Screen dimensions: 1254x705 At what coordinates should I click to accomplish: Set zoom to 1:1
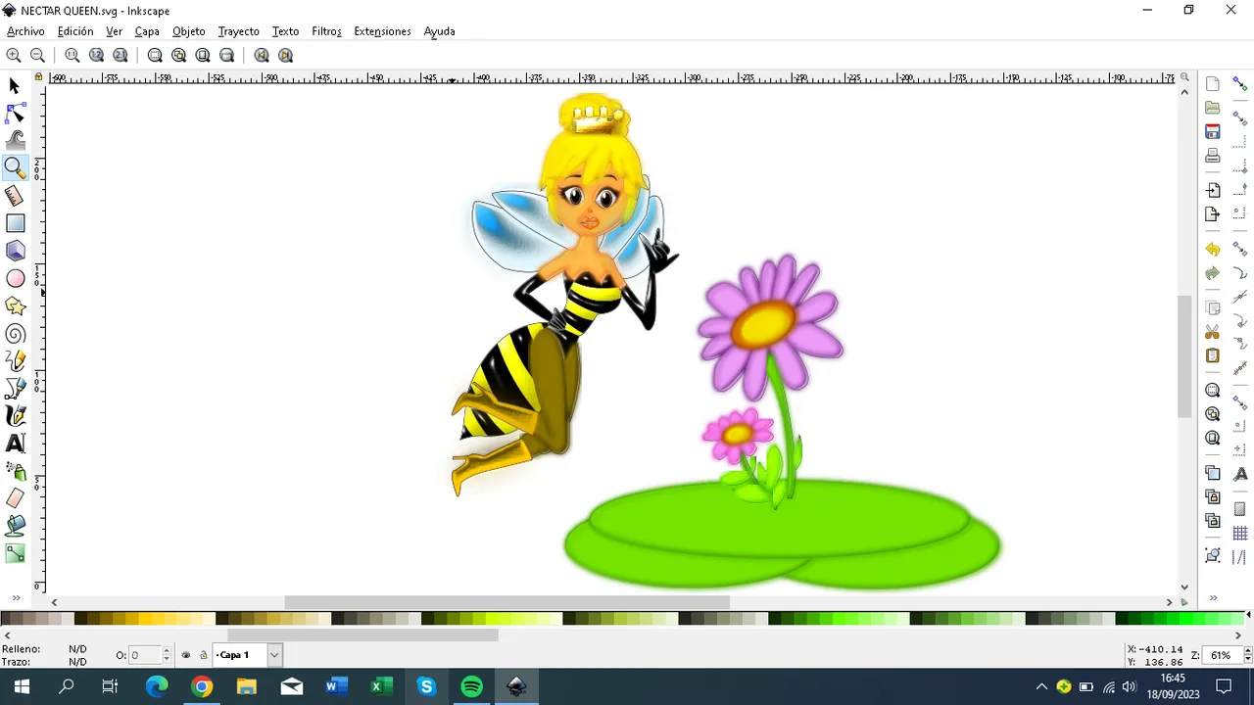[x=72, y=56]
